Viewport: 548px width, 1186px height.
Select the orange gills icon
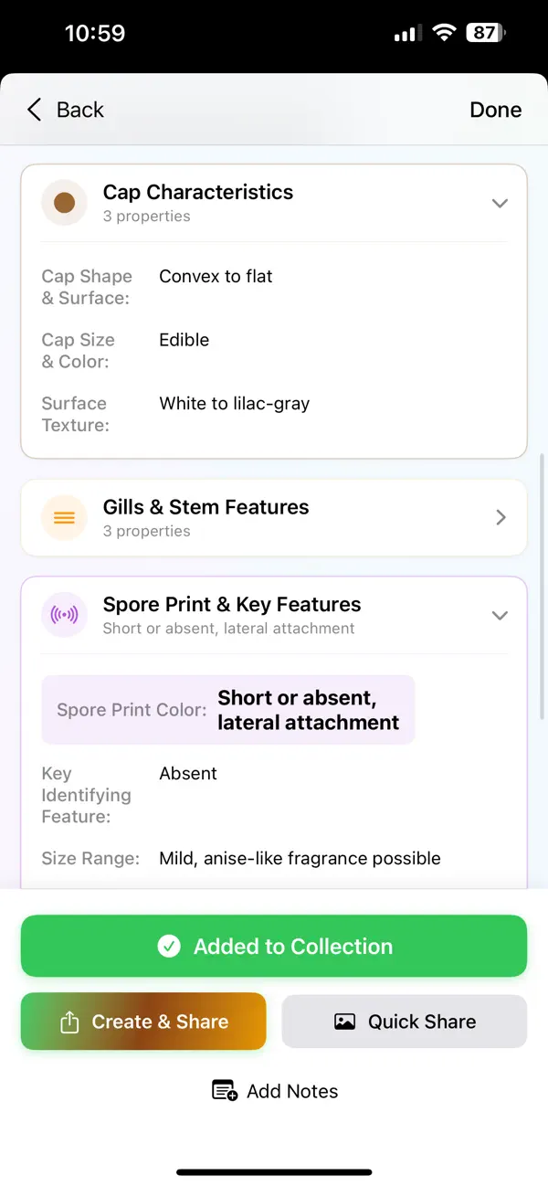(x=64, y=517)
